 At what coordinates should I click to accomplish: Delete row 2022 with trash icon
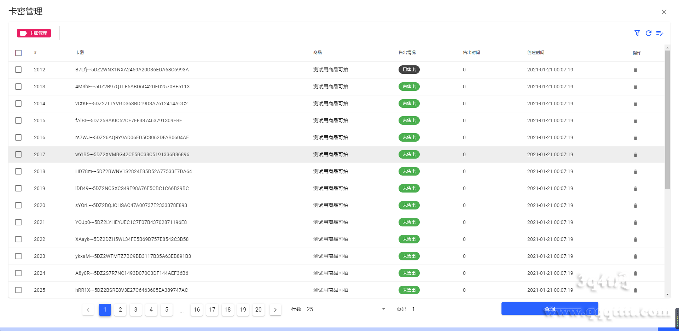coord(635,240)
